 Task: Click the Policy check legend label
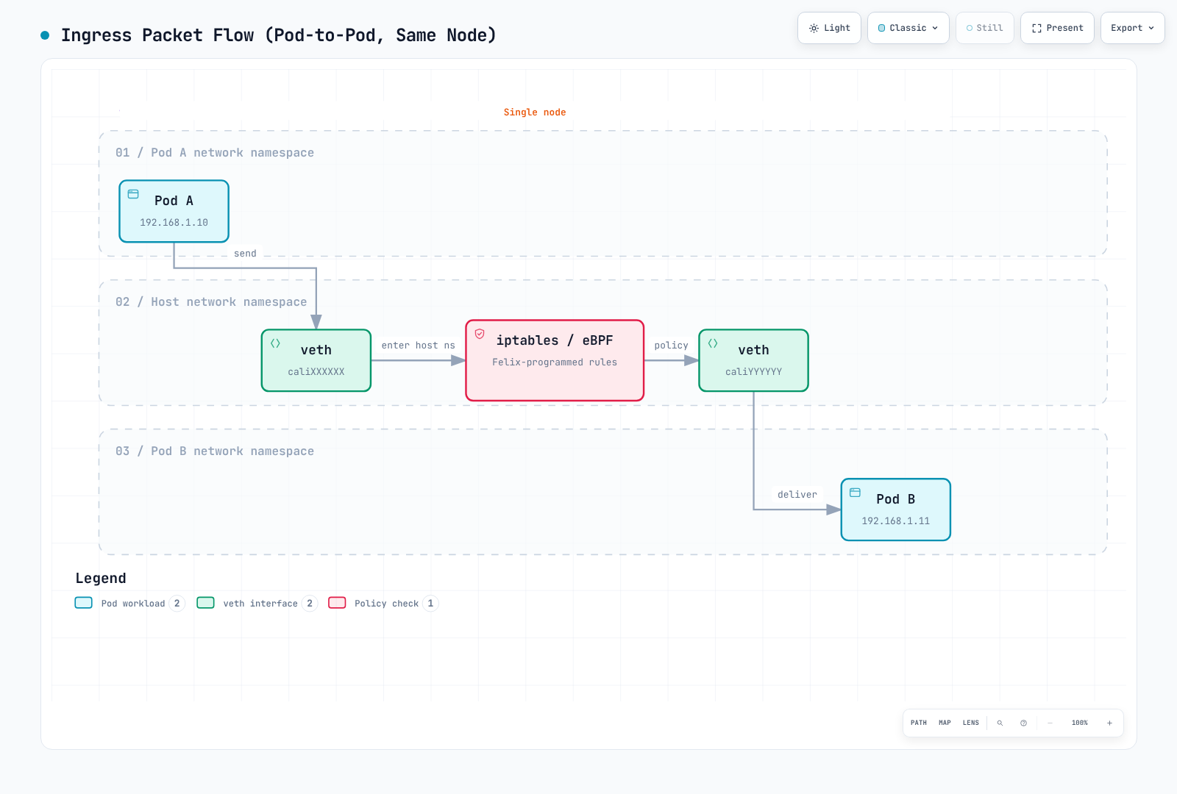pos(387,604)
